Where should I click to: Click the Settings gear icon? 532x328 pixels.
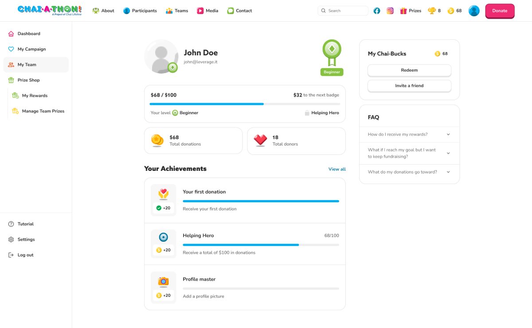click(x=11, y=239)
